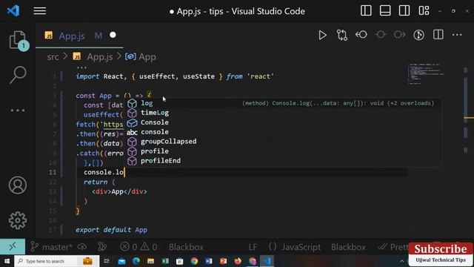Open the Manage gear icon
The width and height of the screenshot is (474, 267).
click(18, 220)
